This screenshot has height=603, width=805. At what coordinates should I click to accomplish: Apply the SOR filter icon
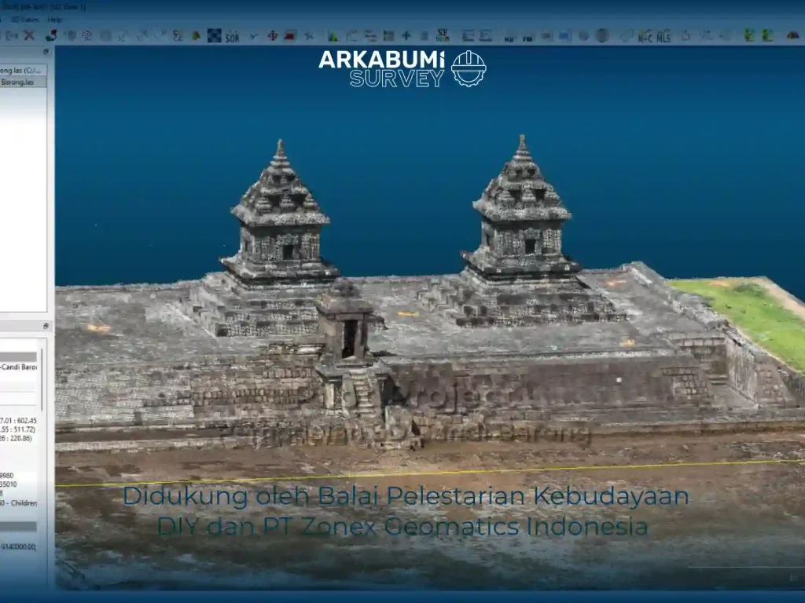232,36
